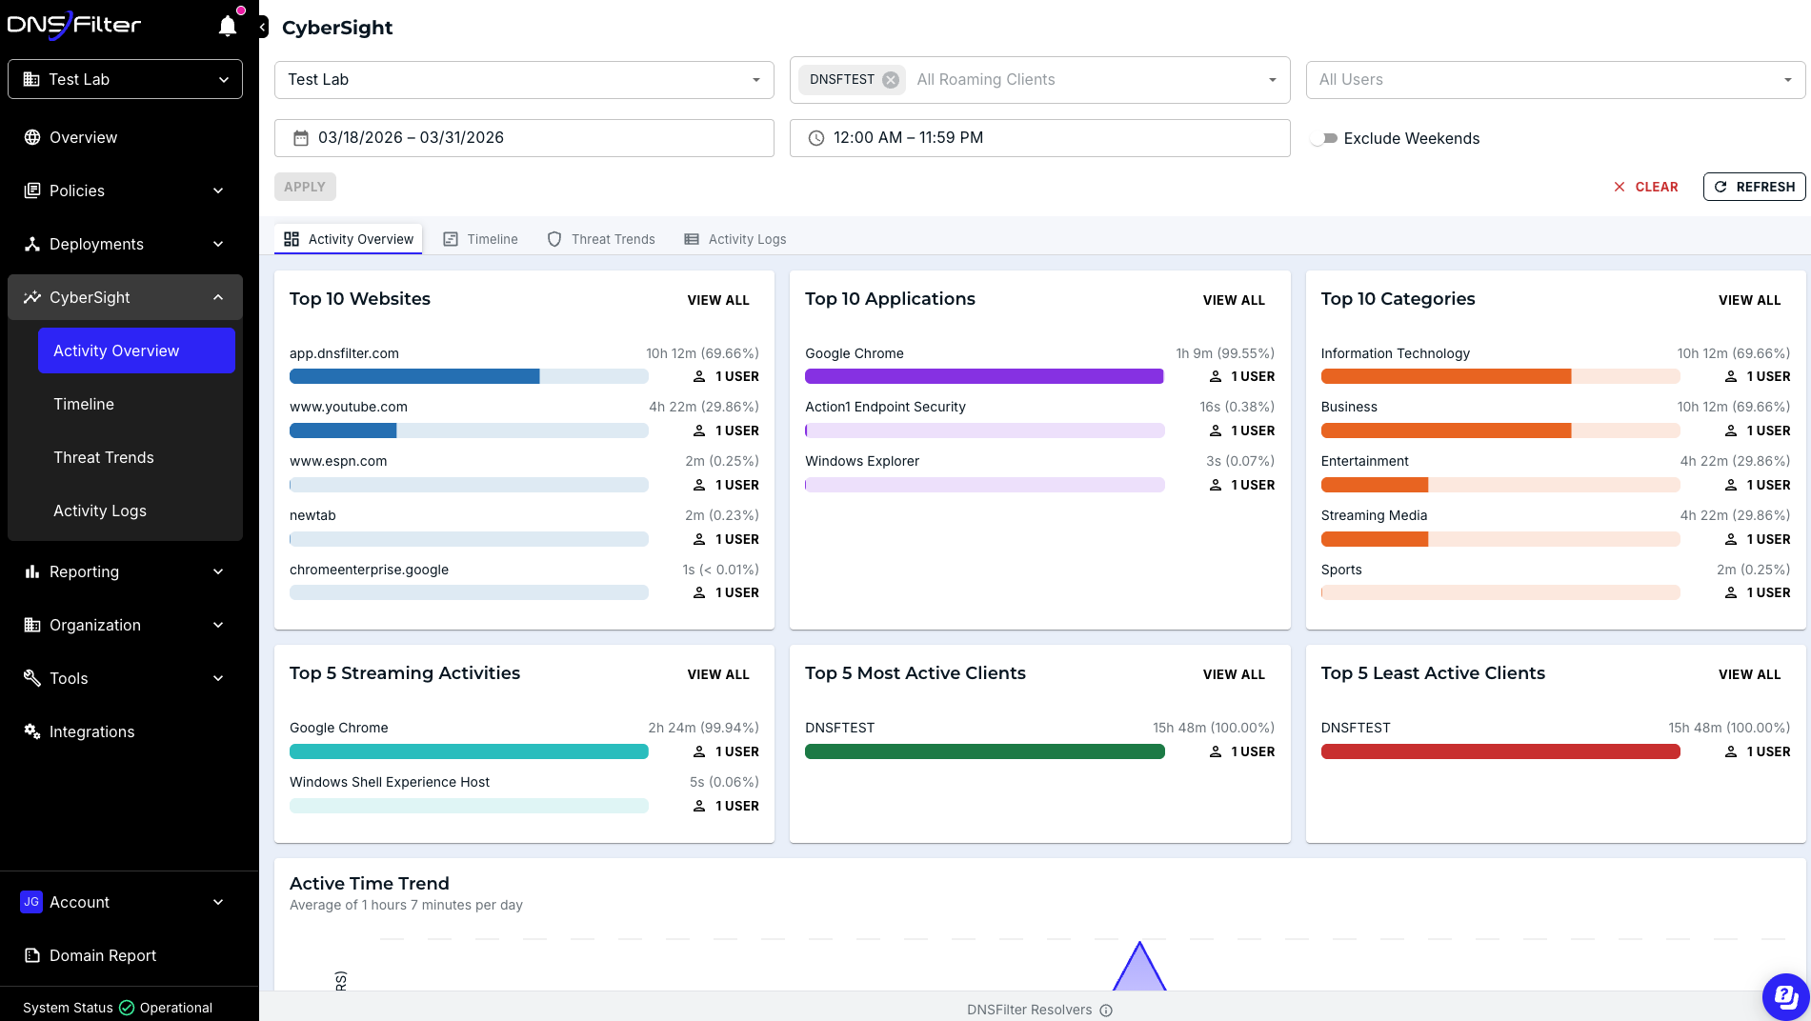1811x1021 pixels.
Task: Click the time range input field
Action: coord(1039,138)
